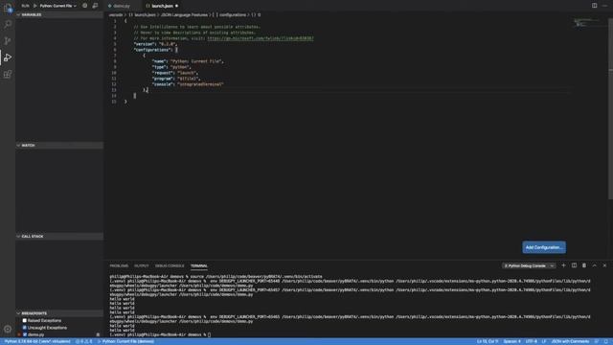The height and width of the screenshot is (345, 613).
Task: Click the split editor icon
Action: (594, 6)
